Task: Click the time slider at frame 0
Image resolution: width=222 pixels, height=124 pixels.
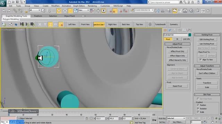Action: click(x=9, y=114)
